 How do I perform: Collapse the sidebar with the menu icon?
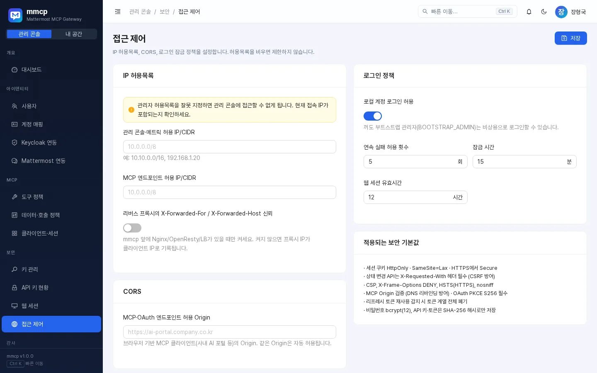pos(118,12)
